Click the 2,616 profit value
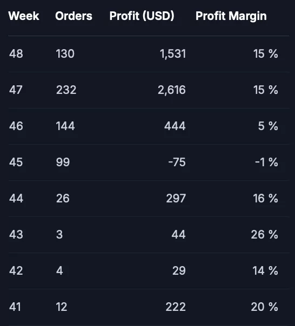This screenshot has height=326, width=295. [172, 90]
